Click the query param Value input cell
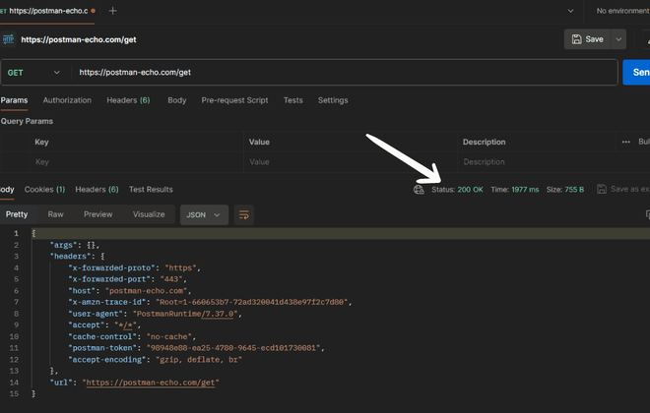The width and height of the screenshot is (650, 413). [351, 162]
